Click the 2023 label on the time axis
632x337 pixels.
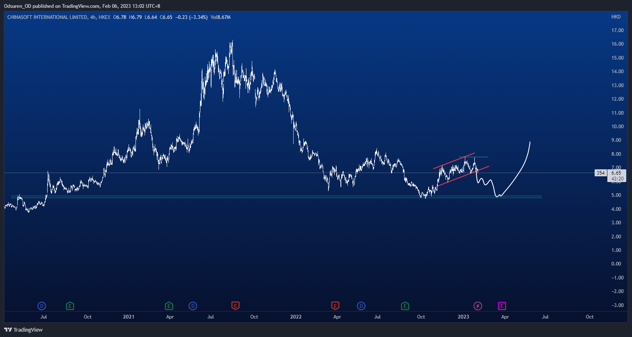[463, 317]
